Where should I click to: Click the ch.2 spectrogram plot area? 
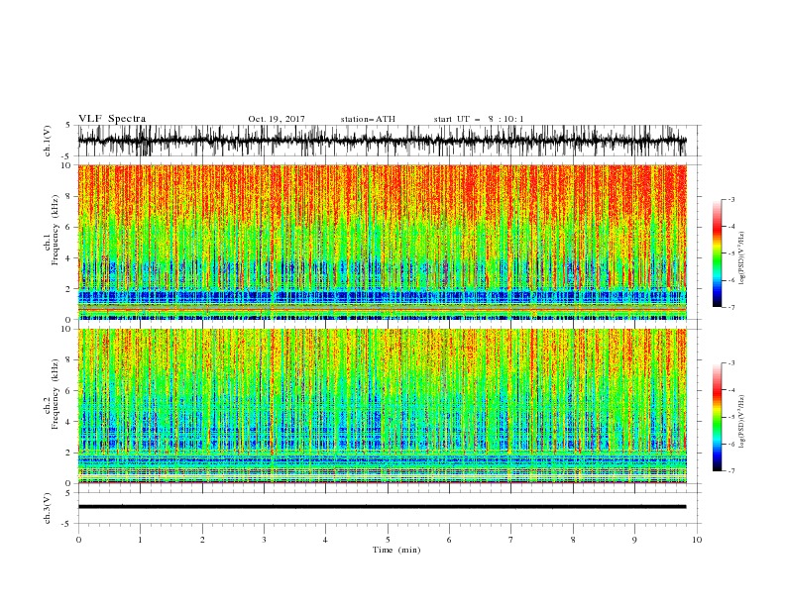[383, 406]
